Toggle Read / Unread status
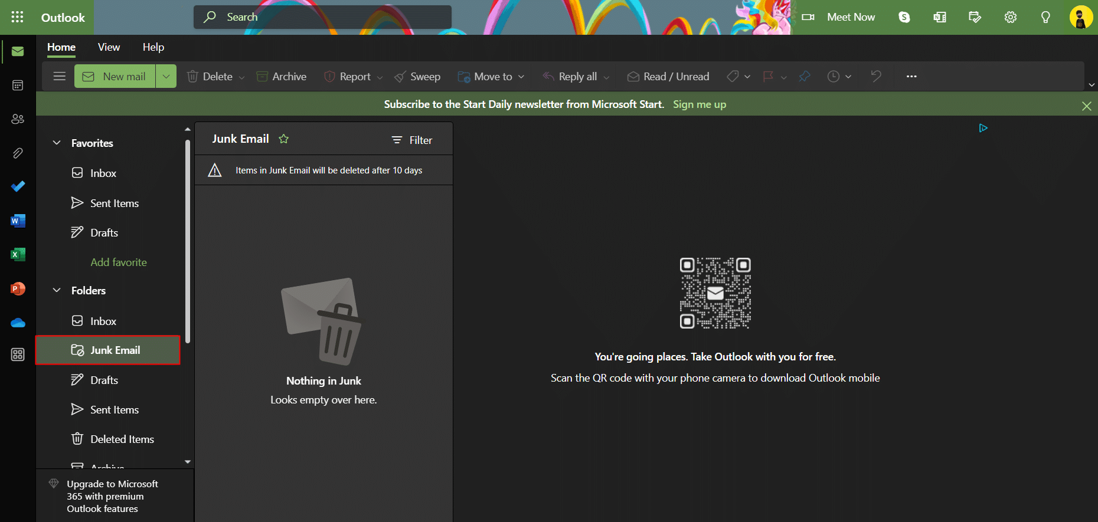Screen dimensions: 1098x522 (x=668, y=77)
